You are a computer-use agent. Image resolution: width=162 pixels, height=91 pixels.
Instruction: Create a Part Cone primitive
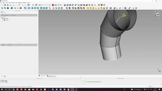96,8
